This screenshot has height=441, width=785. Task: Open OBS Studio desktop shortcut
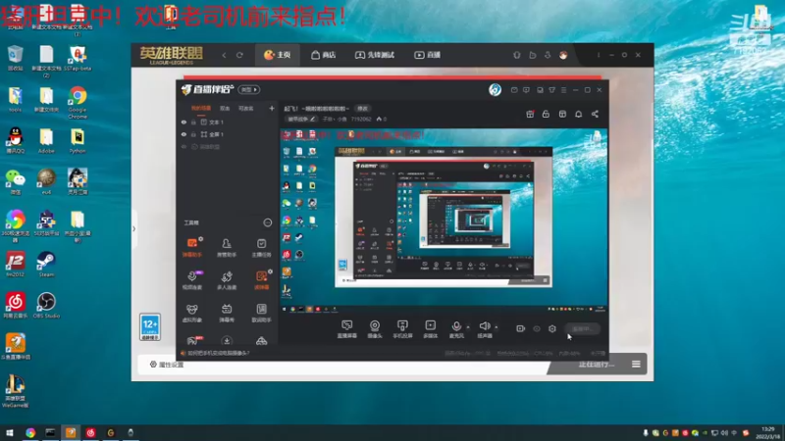(46, 306)
